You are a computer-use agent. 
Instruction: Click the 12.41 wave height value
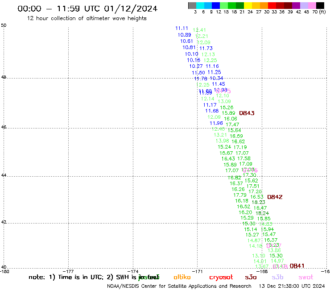coord(199,30)
